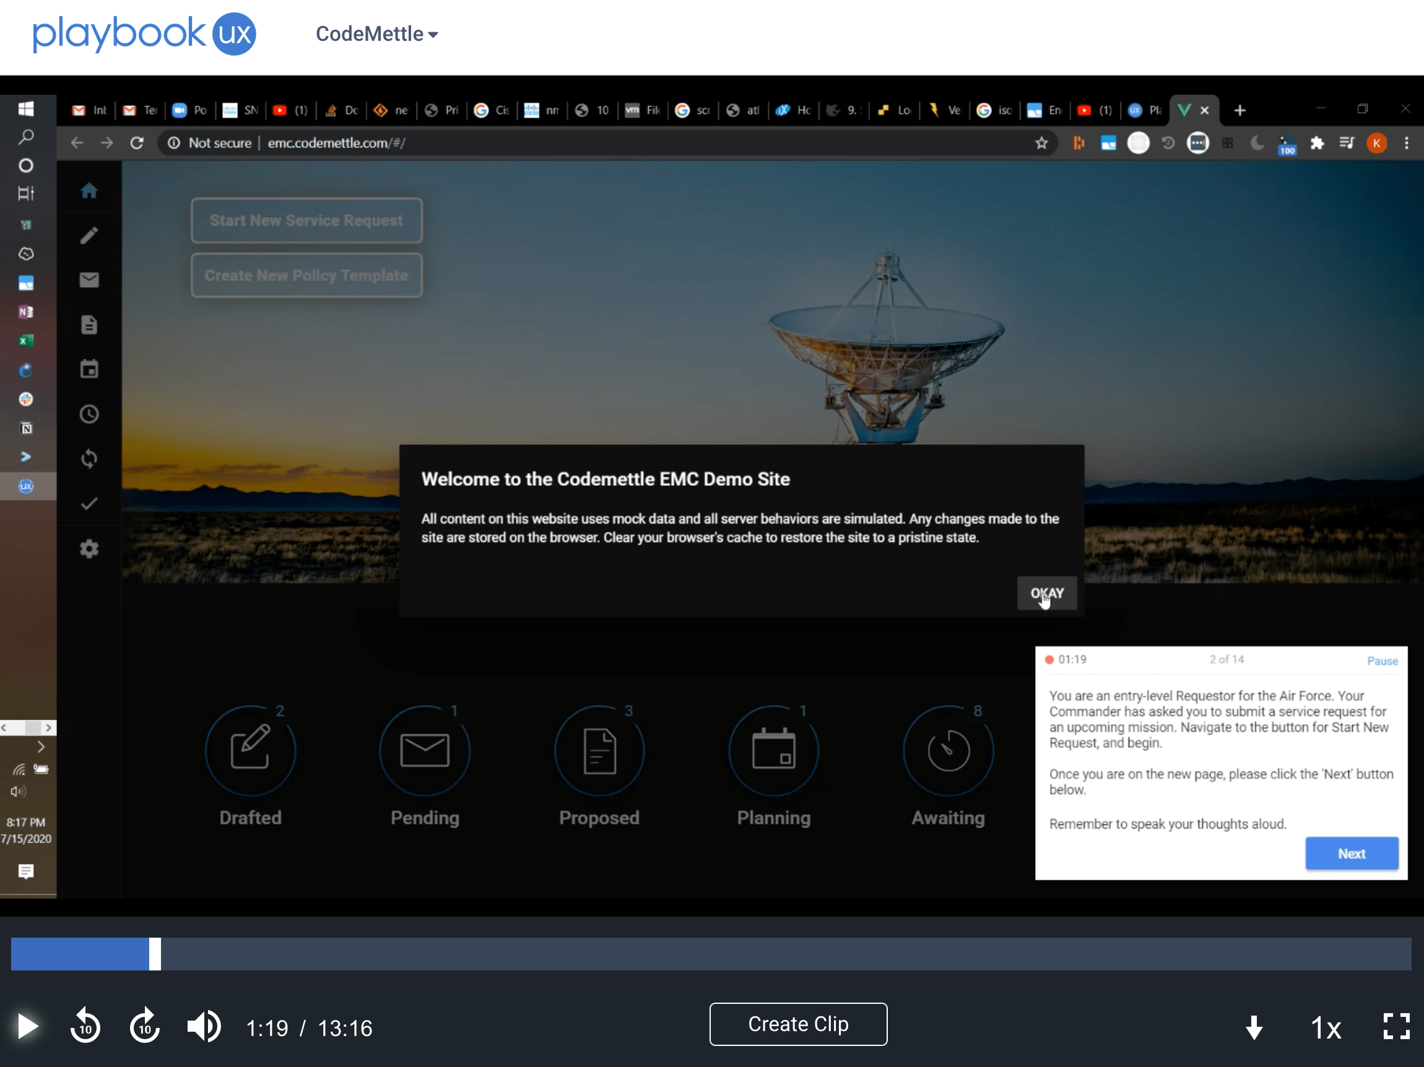Switch to the Zoom Po tab
This screenshot has width=1424, height=1067.
(x=190, y=110)
